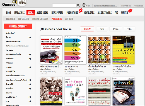
Task: Select the สำนักพิมพ์ category
Action: pyautogui.click(x=10, y=33)
